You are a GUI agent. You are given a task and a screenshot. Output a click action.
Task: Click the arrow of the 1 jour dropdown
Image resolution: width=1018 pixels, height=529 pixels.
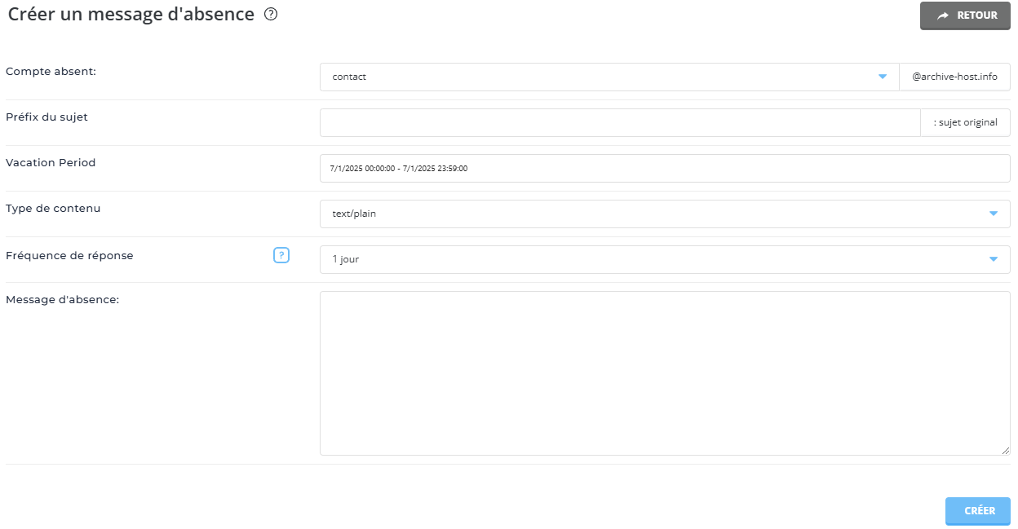993,260
